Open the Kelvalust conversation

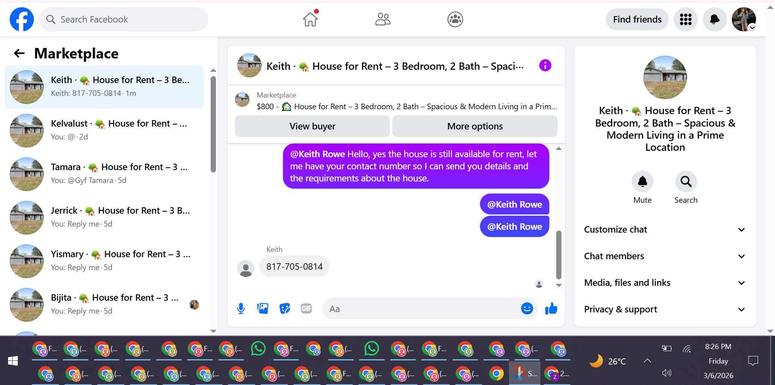(105, 130)
